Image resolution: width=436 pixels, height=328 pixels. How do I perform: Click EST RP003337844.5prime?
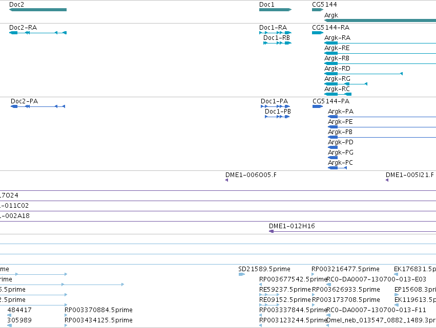coord(261,315)
